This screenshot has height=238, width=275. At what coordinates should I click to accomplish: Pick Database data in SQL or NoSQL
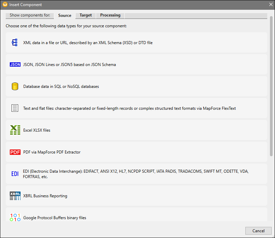[x=61, y=87]
